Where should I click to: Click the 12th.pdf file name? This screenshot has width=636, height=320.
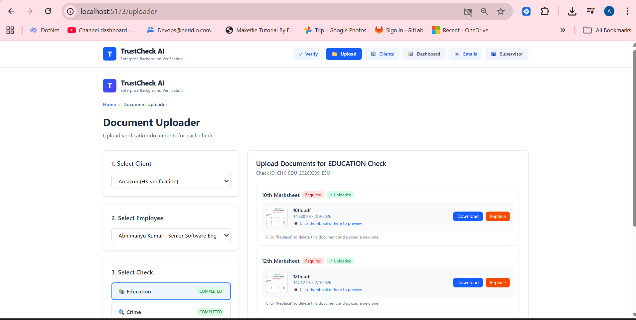[302, 276]
